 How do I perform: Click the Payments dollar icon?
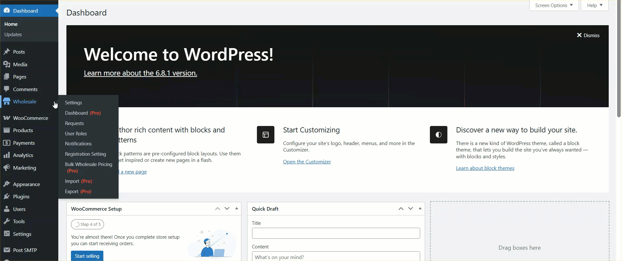[x=6, y=143]
